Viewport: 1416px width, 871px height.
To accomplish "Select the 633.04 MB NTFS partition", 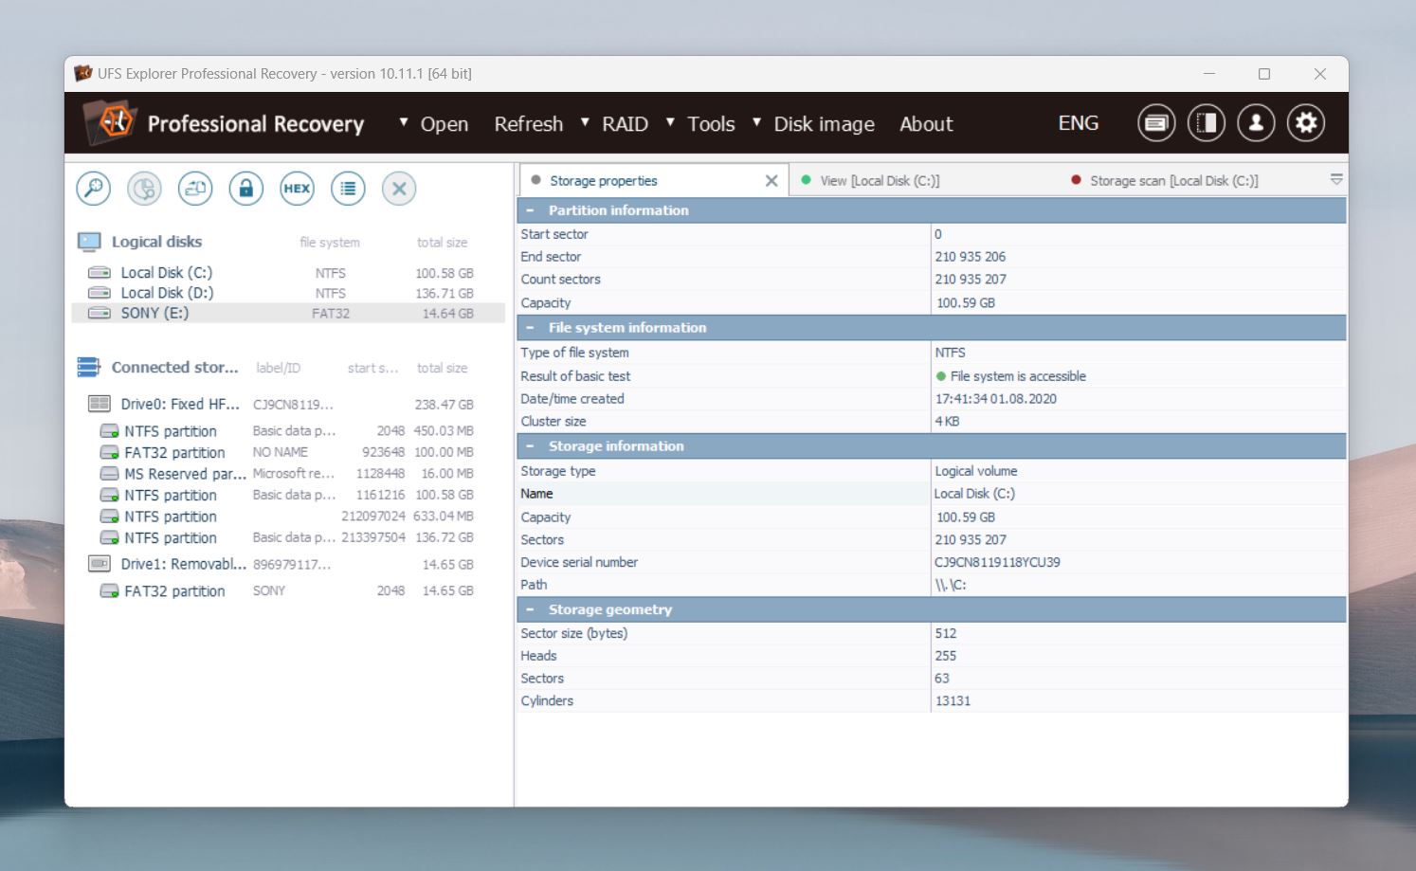I will coord(288,517).
